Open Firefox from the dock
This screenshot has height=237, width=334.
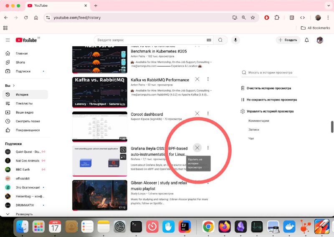click(224, 227)
